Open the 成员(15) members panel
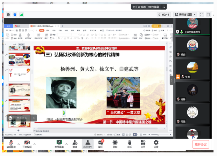This screenshot has height=156, width=217. pyautogui.click(x=88, y=144)
